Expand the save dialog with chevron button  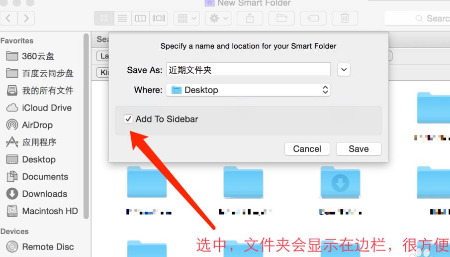[344, 70]
